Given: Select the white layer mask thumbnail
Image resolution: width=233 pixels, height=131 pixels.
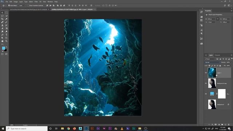Looking at the screenshot, I should coord(222,94).
